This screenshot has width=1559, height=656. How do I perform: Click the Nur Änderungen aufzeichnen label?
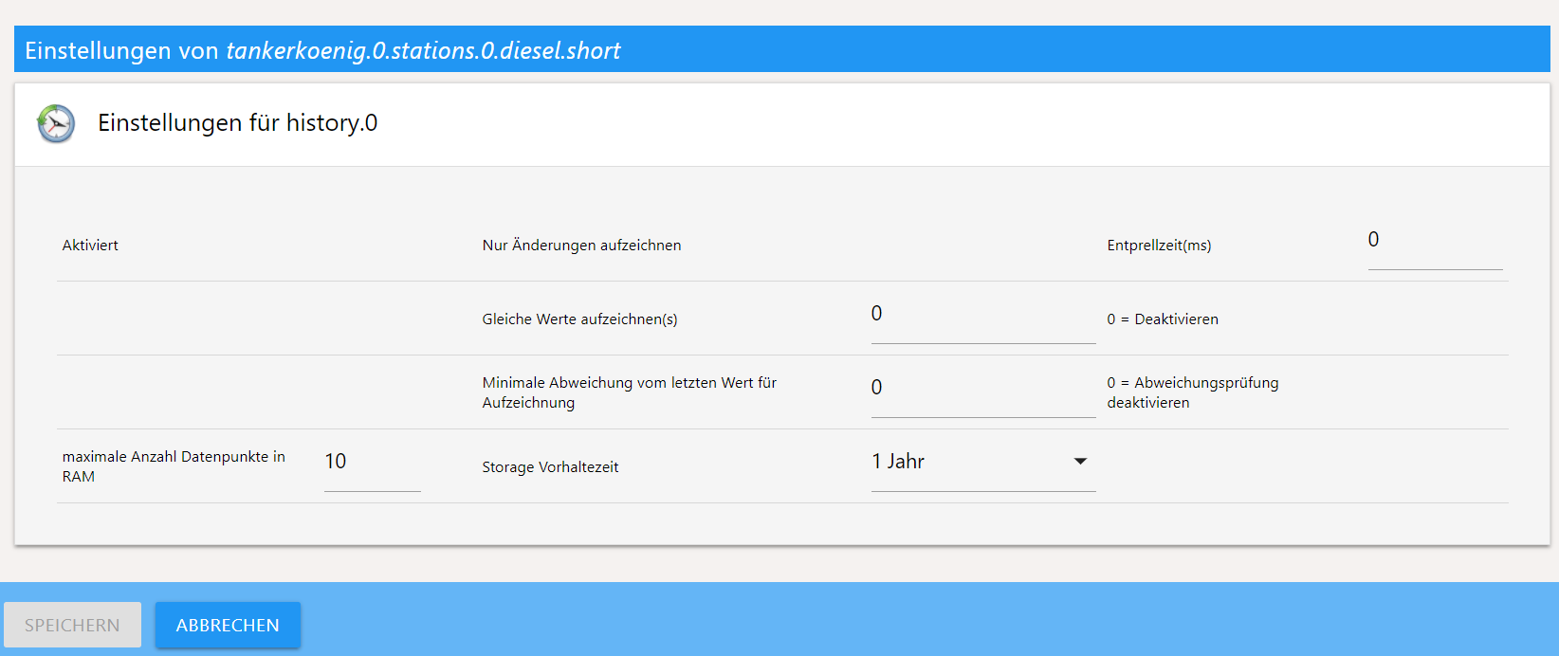[x=581, y=246]
